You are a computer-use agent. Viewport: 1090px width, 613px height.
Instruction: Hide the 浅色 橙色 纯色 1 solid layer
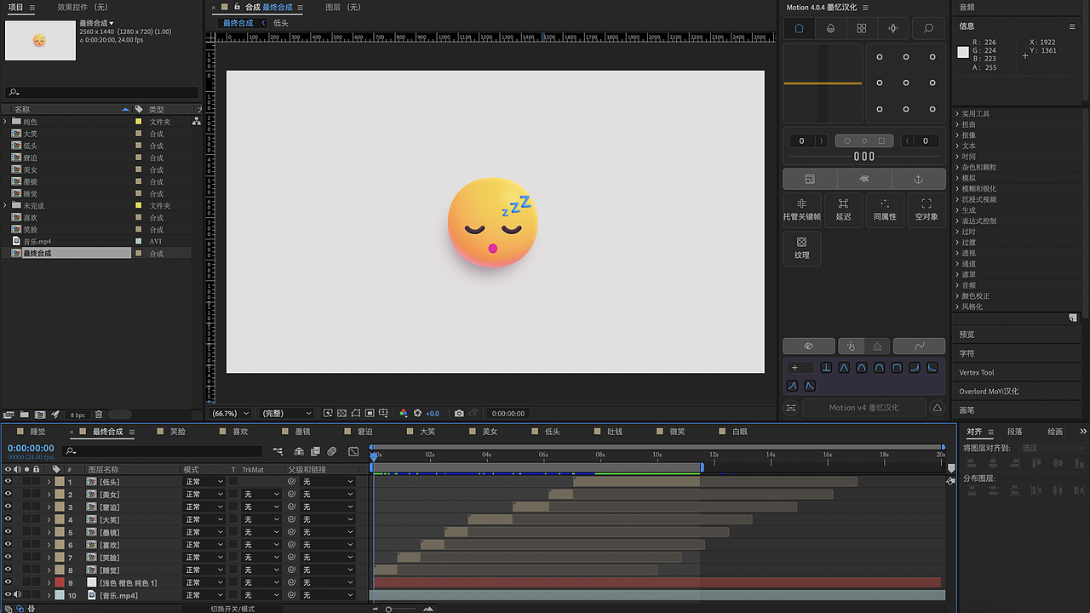click(x=8, y=582)
